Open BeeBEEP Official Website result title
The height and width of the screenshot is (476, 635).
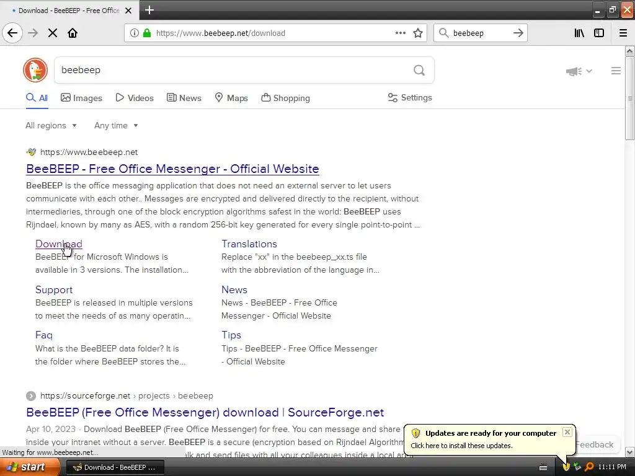(172, 169)
